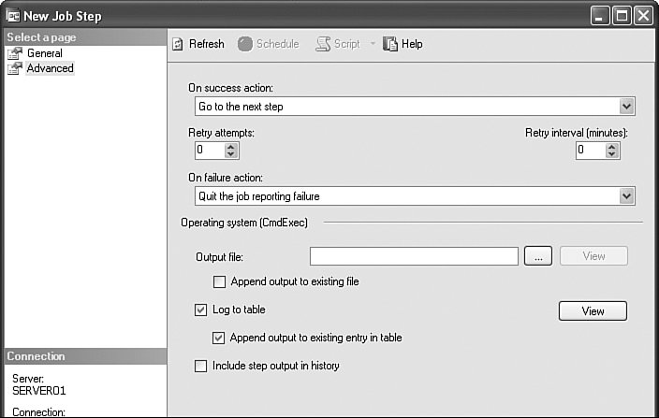Click the Advanced page icon
The width and height of the screenshot is (659, 418).
point(15,68)
